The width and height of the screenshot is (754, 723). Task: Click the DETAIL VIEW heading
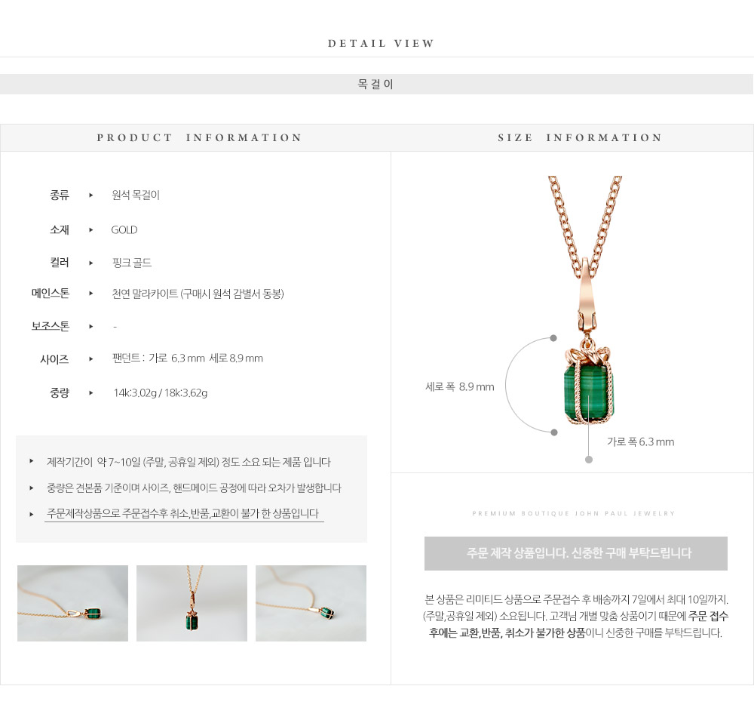[x=381, y=43]
